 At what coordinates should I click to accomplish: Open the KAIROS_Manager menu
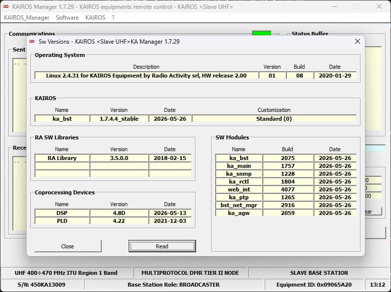coord(27,18)
